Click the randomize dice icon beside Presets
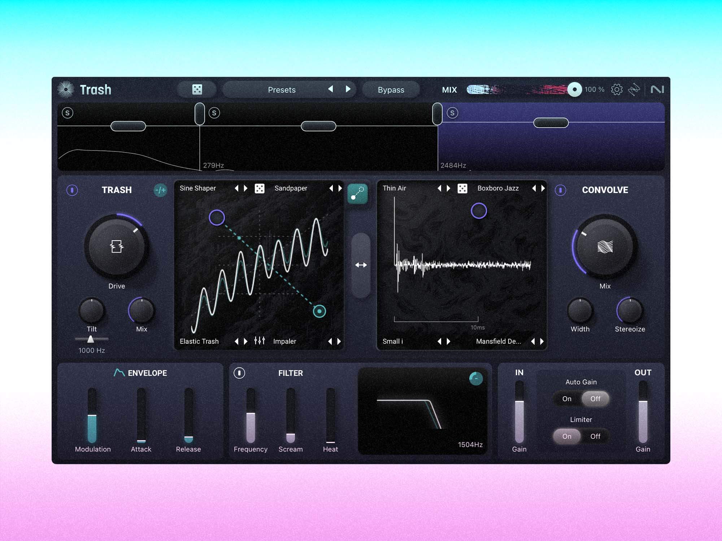Image resolution: width=722 pixels, height=541 pixels. pos(197,89)
